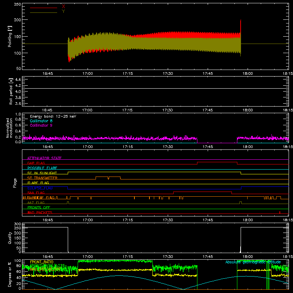Click the 300 value on the Quality axis

[17, 224]
